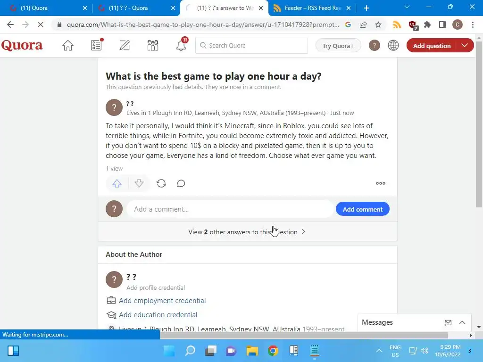Screen dimensions: 483x362
Task: Click Add profile credential
Action: coord(156,288)
